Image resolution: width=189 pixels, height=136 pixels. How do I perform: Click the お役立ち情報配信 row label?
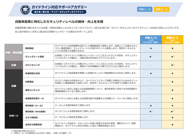pos(33,124)
